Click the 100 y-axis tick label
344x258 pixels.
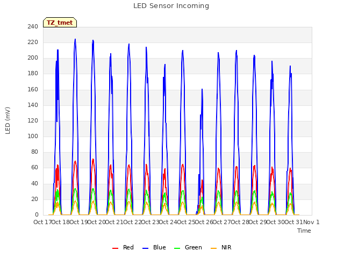pos(33,136)
